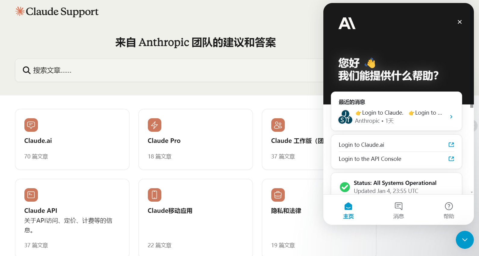Collapse the chat widget with round chevron button
This screenshot has height=256, width=479.
[465, 240]
